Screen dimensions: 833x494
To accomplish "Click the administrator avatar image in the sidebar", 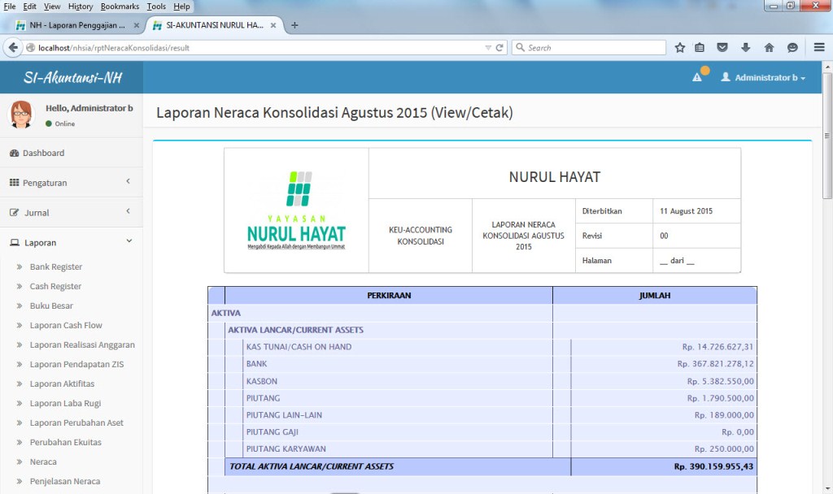I will pos(20,114).
